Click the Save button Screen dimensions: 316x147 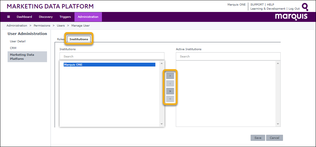click(x=258, y=138)
